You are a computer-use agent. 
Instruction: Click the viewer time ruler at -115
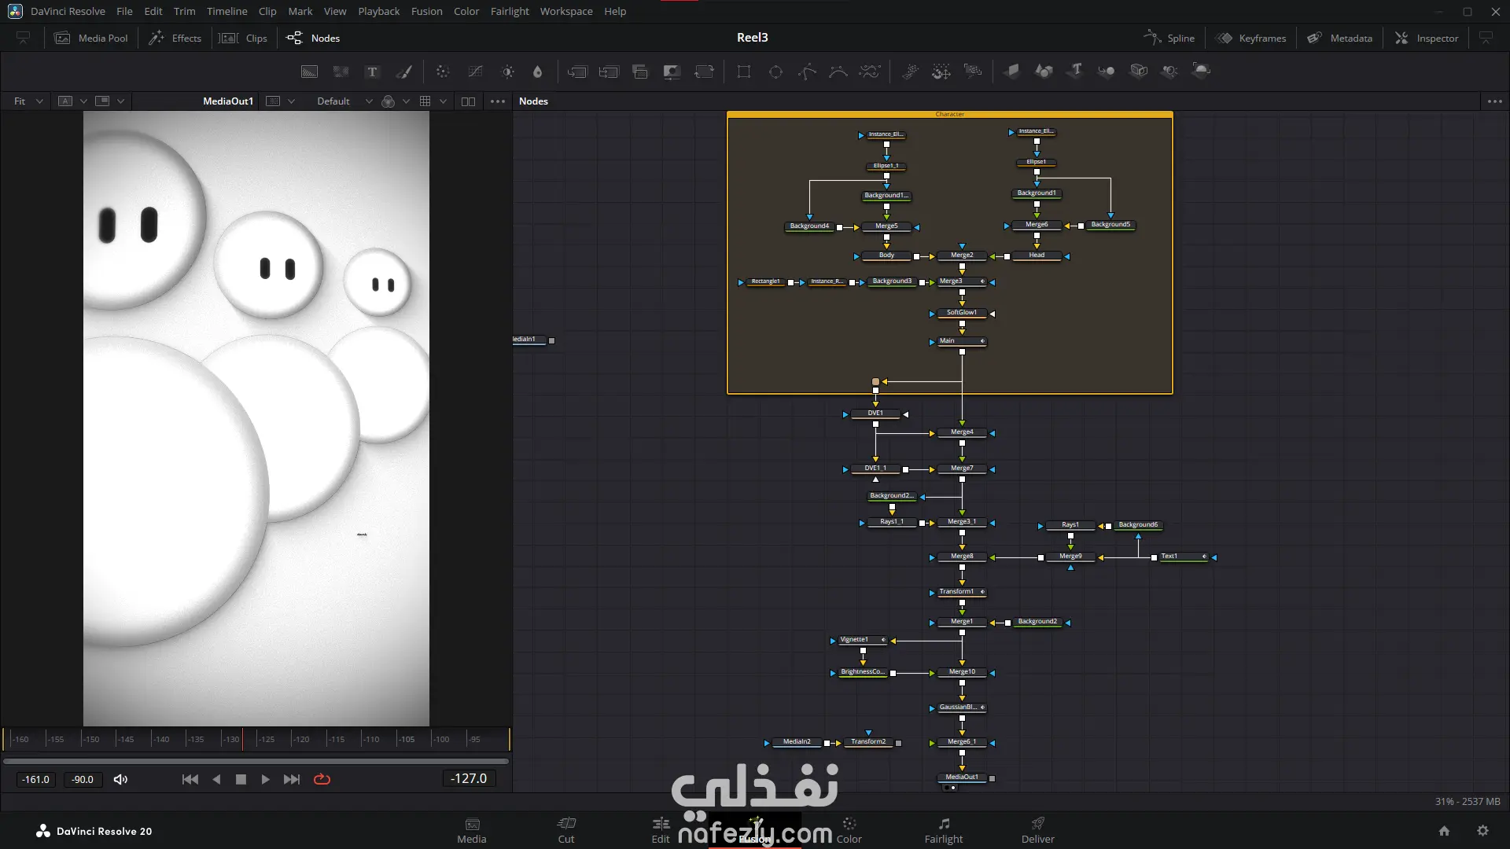coord(328,739)
